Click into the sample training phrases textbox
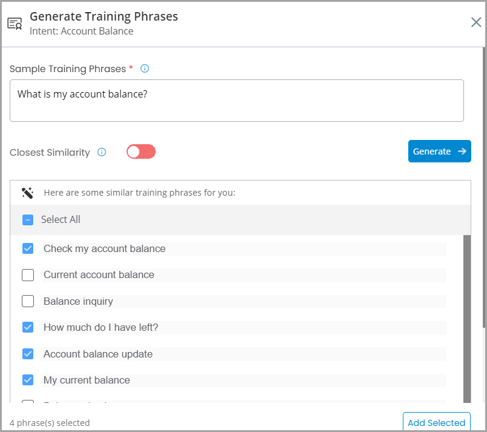This screenshot has width=487, height=432. (237, 101)
